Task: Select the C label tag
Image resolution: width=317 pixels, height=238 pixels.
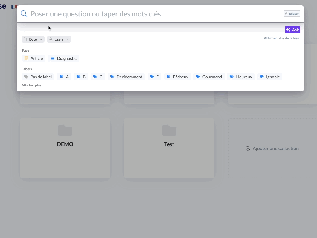Action: [x=98, y=77]
